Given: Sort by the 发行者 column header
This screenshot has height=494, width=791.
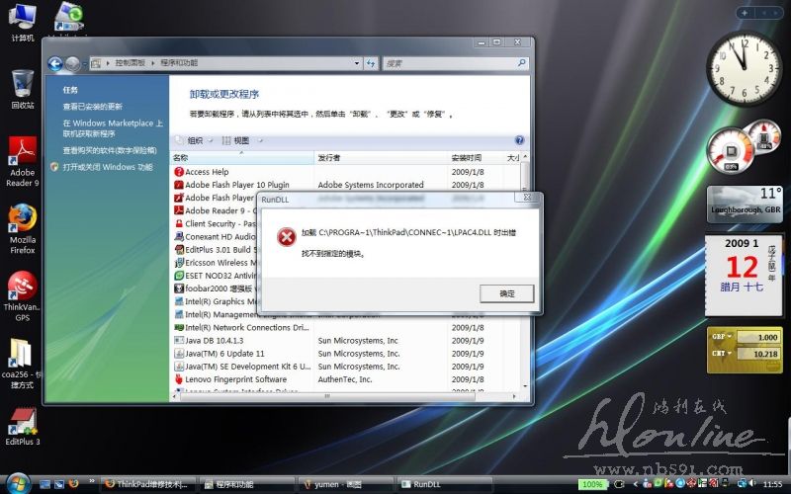Looking at the screenshot, I should pyautogui.click(x=329, y=158).
